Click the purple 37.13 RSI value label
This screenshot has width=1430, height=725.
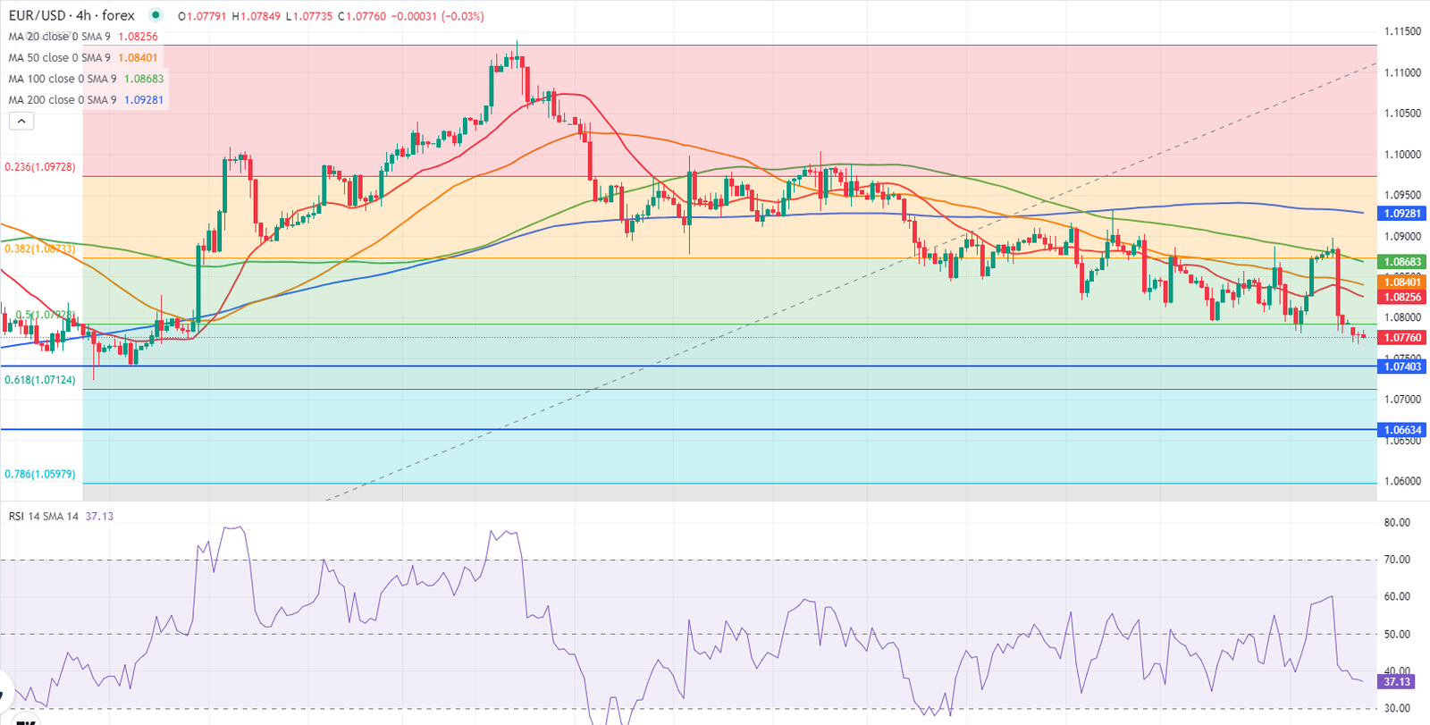pyautogui.click(x=1396, y=682)
